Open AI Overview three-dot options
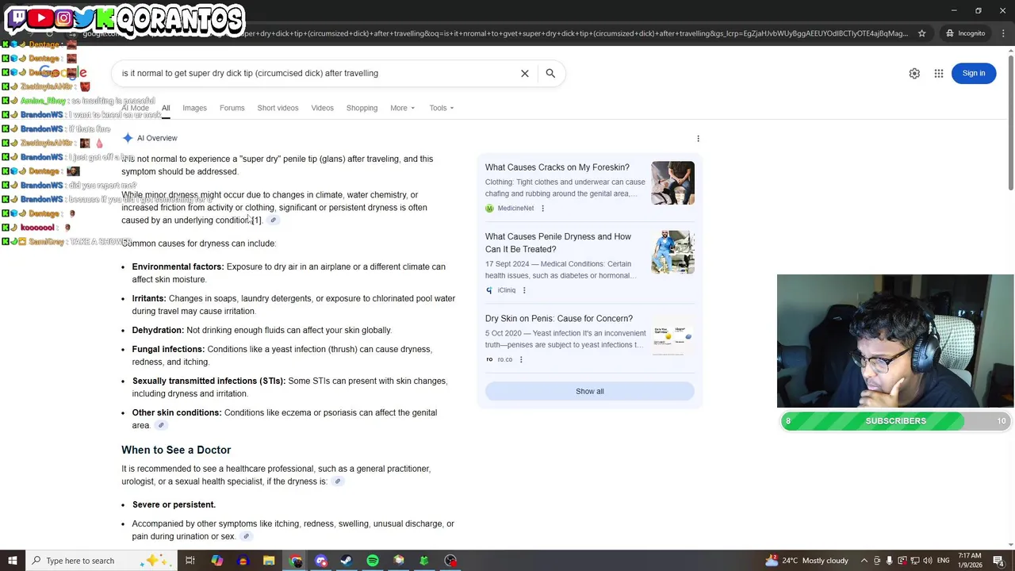Image resolution: width=1015 pixels, height=571 pixels. point(698,138)
